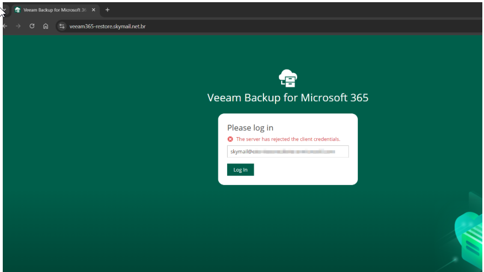Open a new browser tab
484x272 pixels.
click(x=107, y=10)
